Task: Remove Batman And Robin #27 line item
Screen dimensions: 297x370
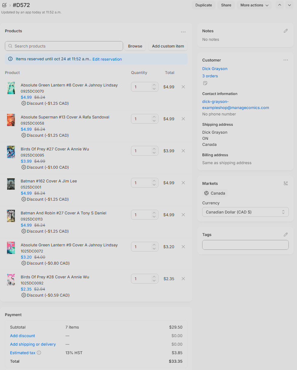Action: (x=183, y=215)
